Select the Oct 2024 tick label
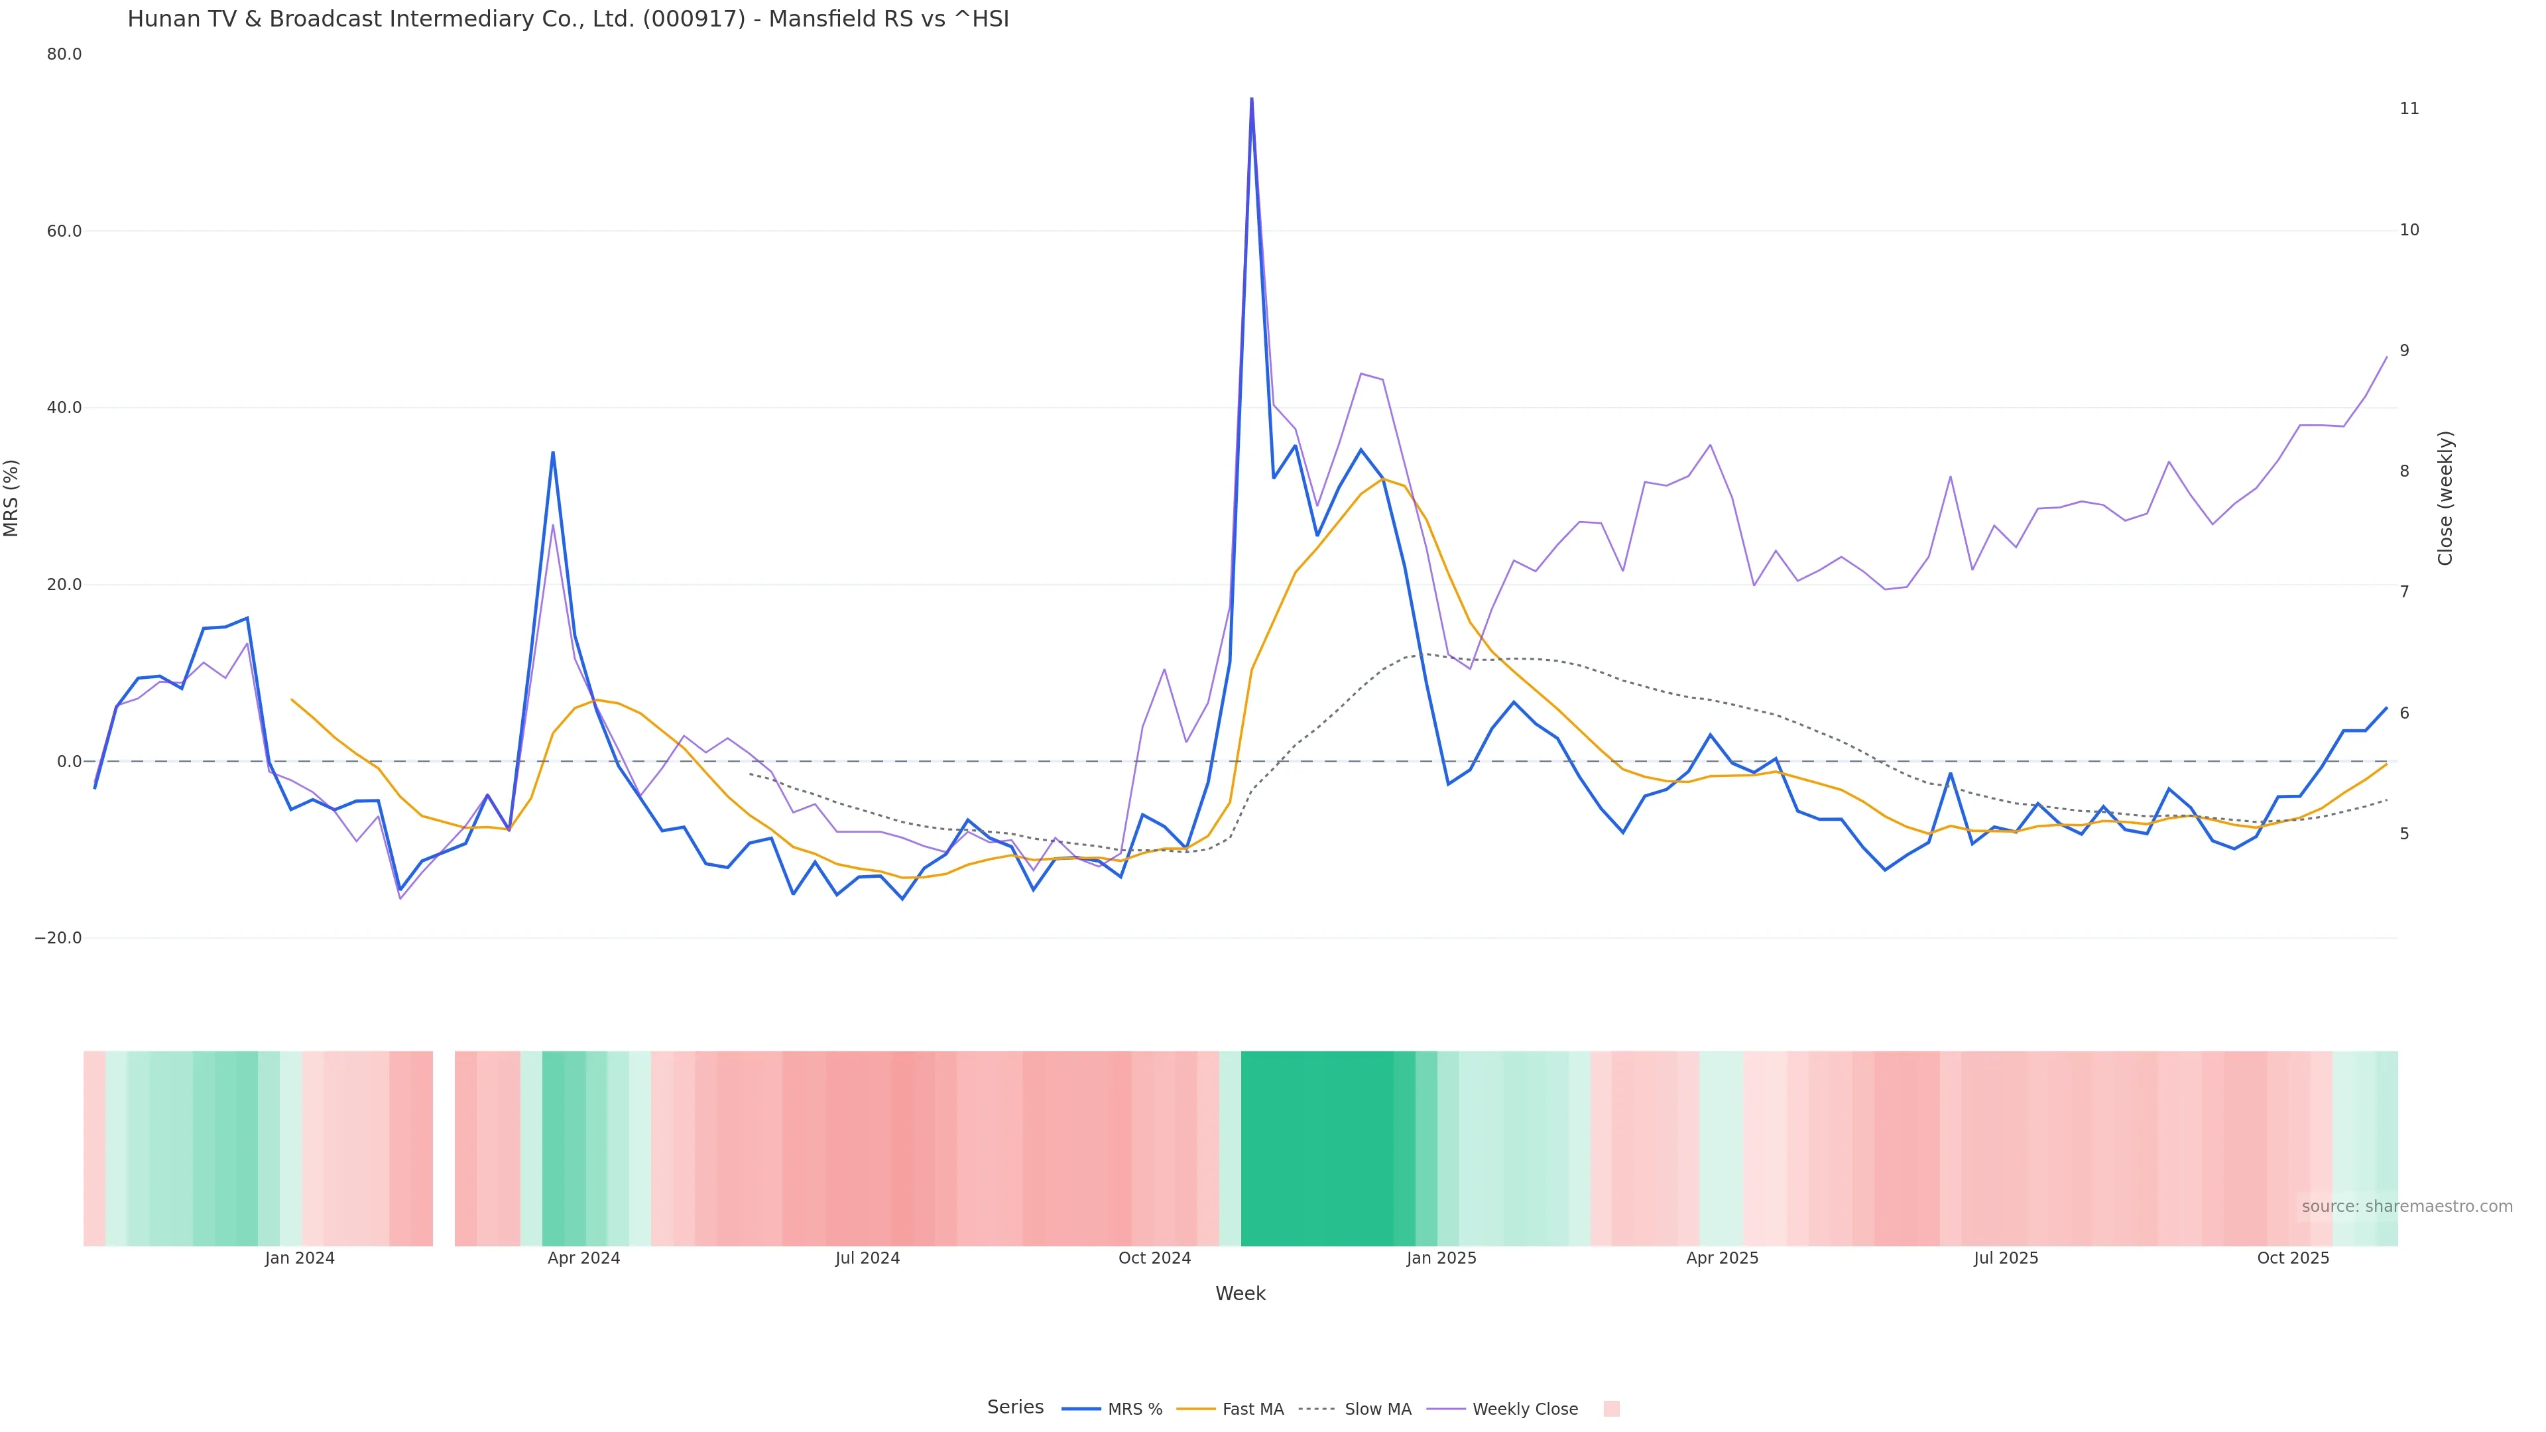This screenshot has height=1432, width=2546. pyautogui.click(x=1154, y=1258)
